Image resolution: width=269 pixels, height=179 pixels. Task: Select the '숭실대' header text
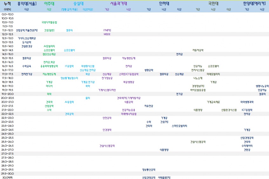(x=78, y=3)
